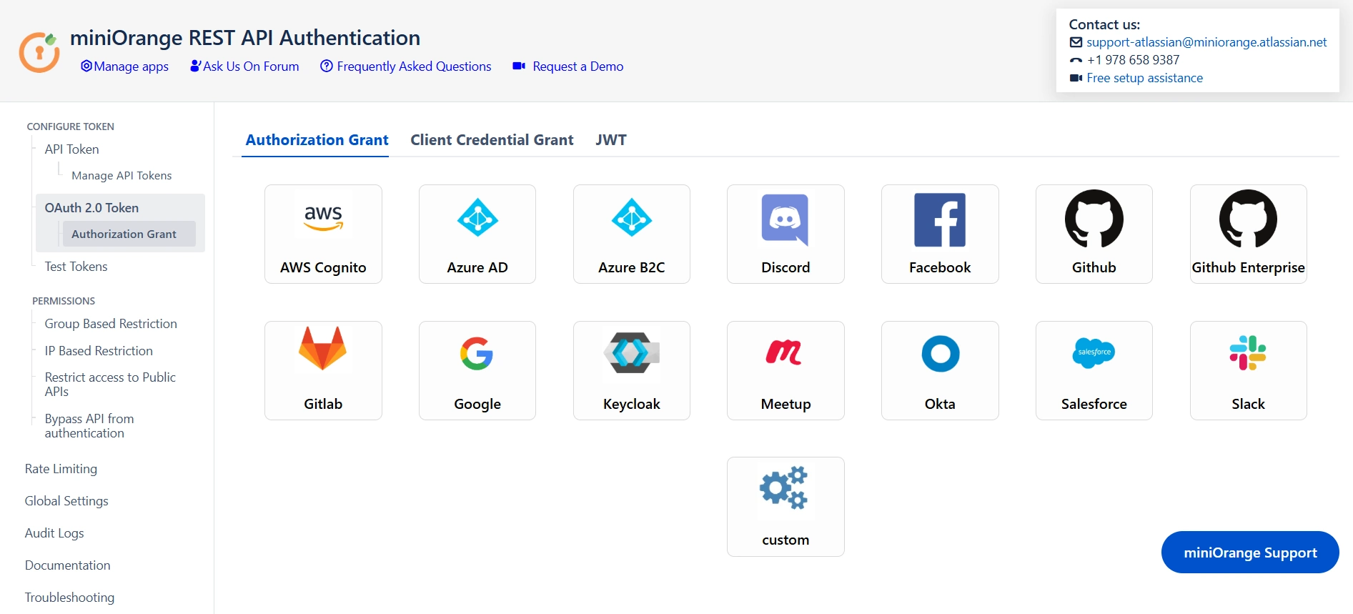This screenshot has width=1353, height=614.
Task: Open Test Tokens in sidebar
Action: point(76,267)
